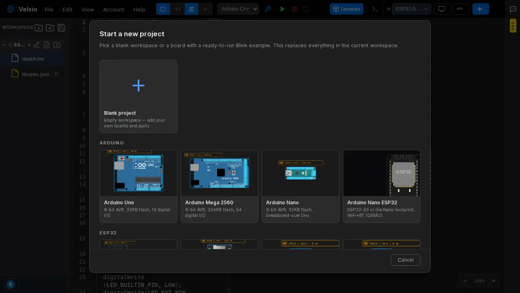Image resolution: width=520 pixels, height=293 pixels.
Task: Open the avatar S icon at bottom left
Action: point(11,284)
